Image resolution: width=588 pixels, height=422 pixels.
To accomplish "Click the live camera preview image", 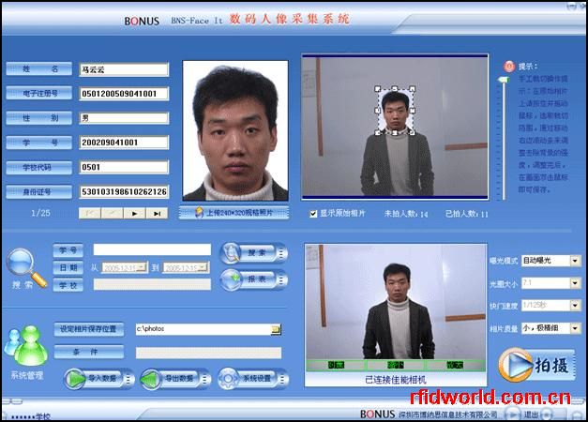I will (x=396, y=302).
